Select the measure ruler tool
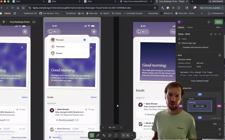 104,135
